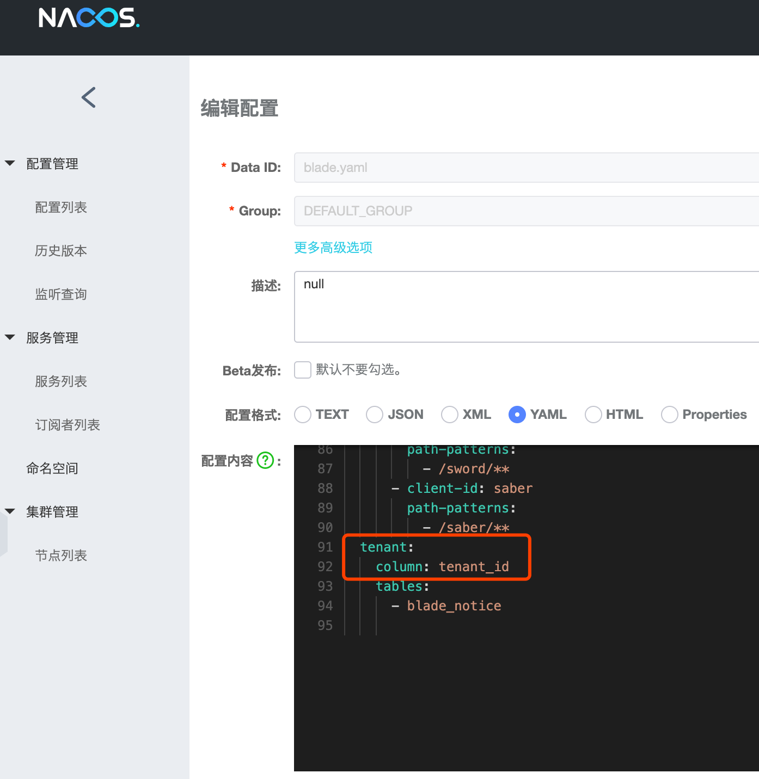The width and height of the screenshot is (759, 779).
Task: Open 服务列表 in sidebar
Action: click(61, 381)
